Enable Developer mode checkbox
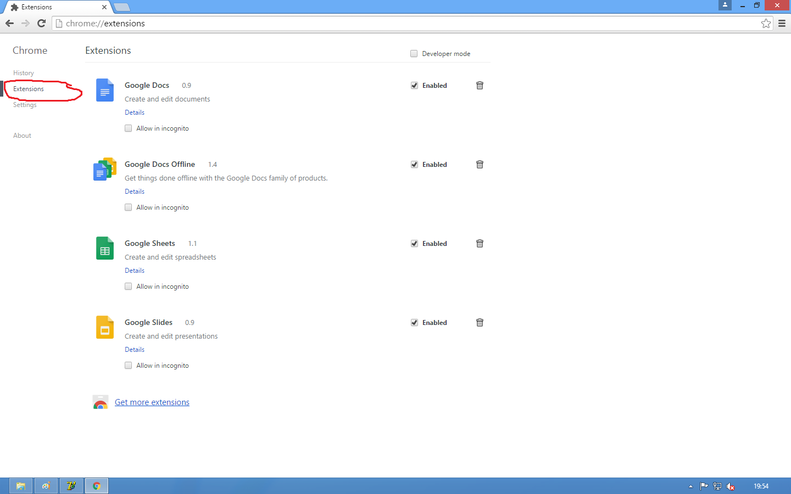The image size is (791, 494). point(414,54)
